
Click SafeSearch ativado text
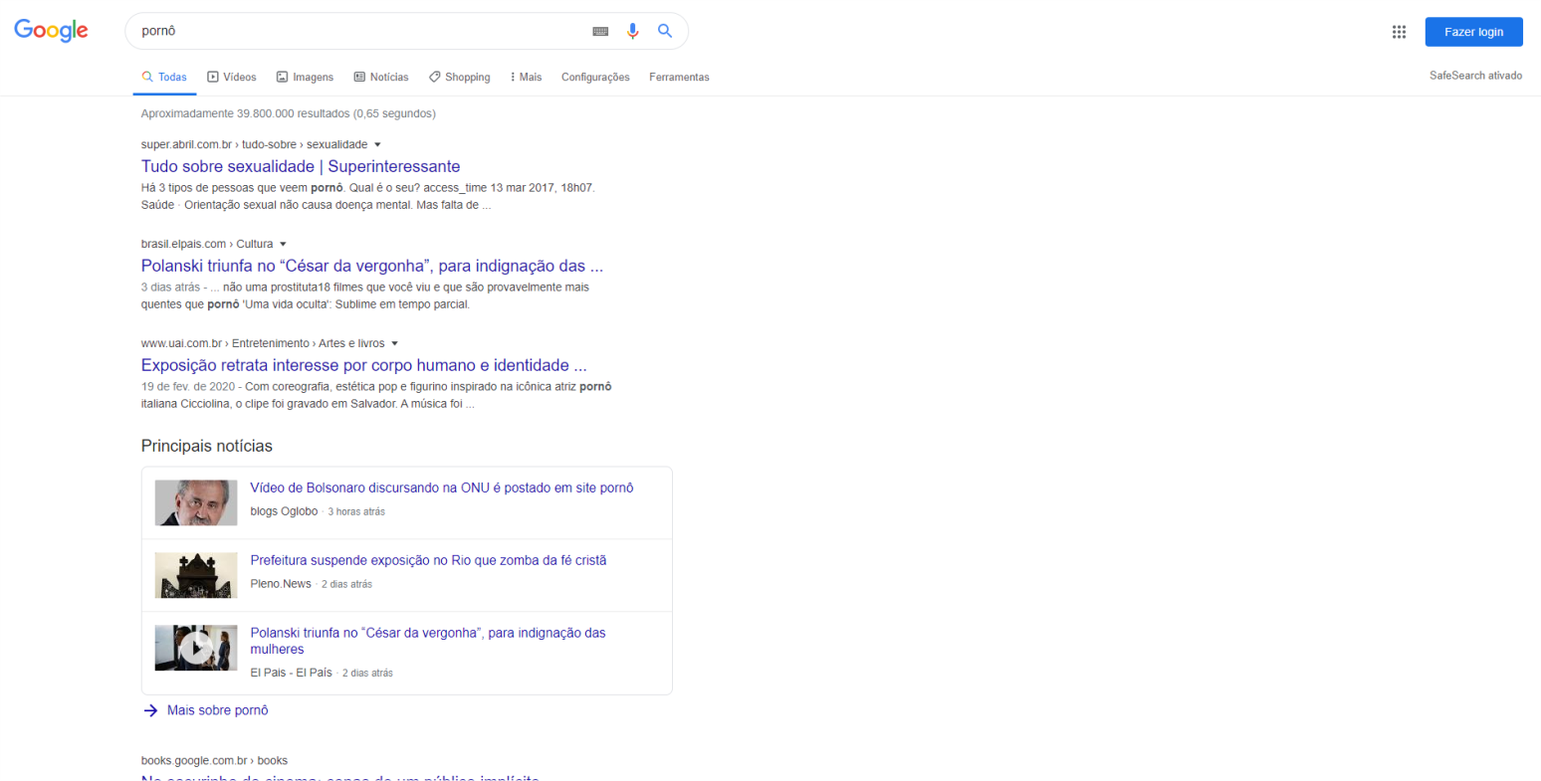[x=1475, y=76]
